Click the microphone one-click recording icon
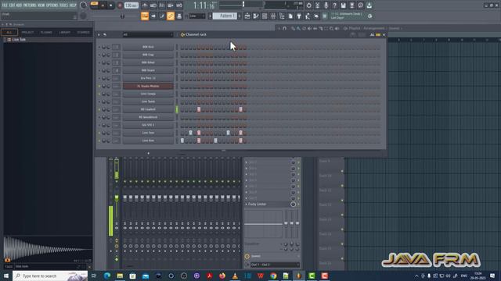This screenshot has height=281, width=501. coord(326,5)
